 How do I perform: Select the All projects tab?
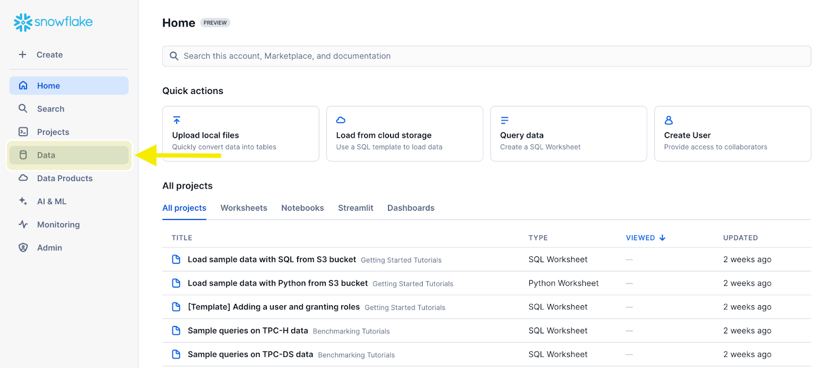click(184, 208)
